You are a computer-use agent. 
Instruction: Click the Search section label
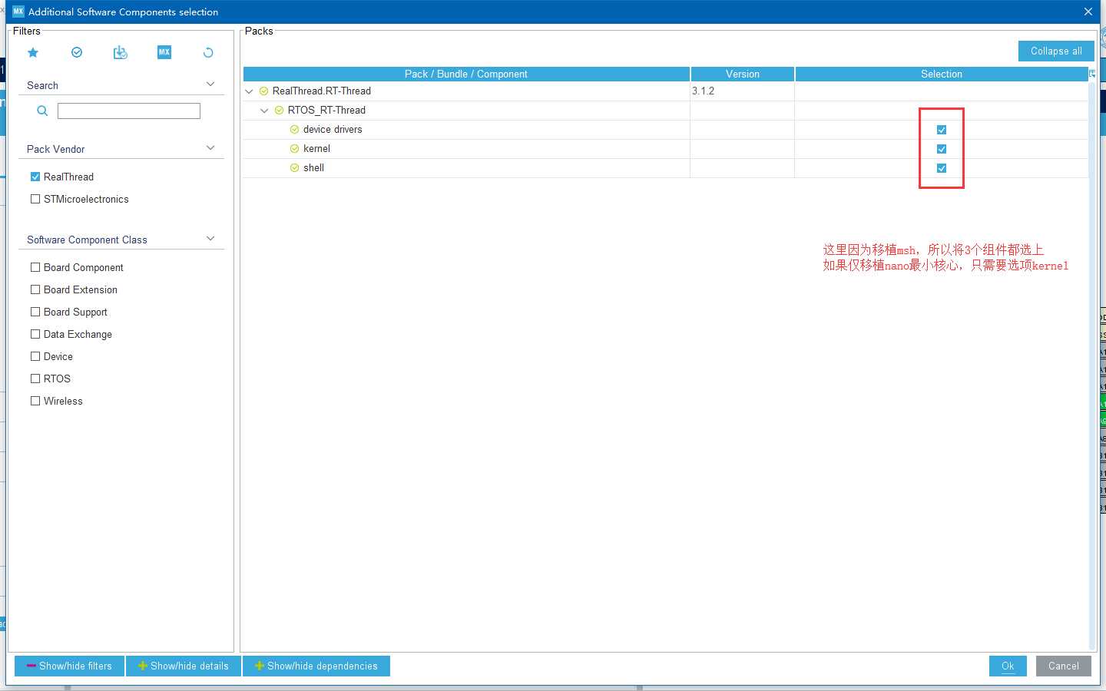click(x=42, y=85)
